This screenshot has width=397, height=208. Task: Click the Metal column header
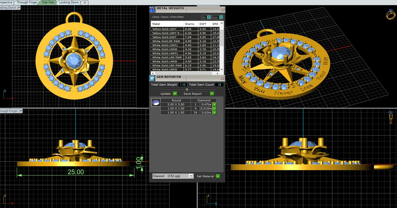tap(167, 24)
